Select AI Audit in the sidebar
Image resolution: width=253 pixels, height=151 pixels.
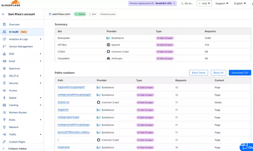tap(22, 32)
